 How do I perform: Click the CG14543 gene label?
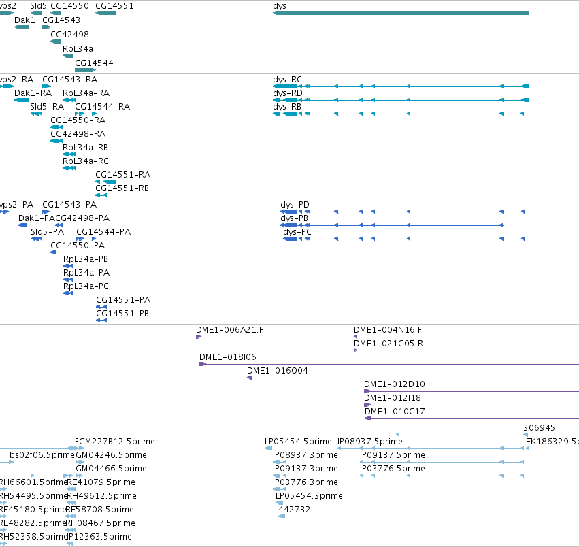click(61, 20)
